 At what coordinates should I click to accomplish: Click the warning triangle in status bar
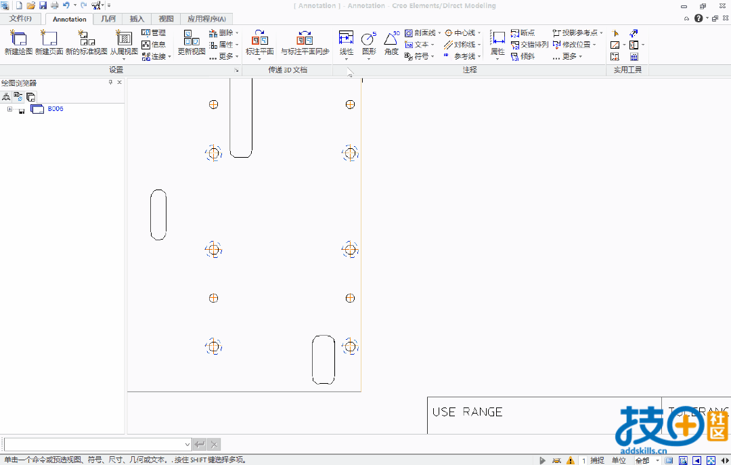571,460
